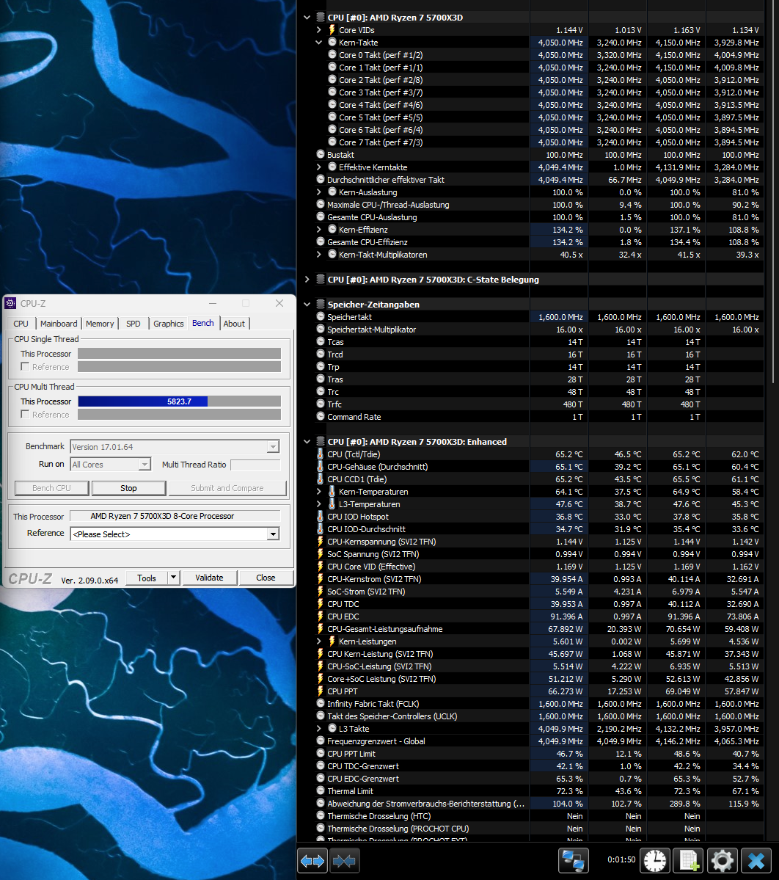Screen dimensions: 779x880
Task: Click the blue X close sensors icon
Action: coord(756,861)
